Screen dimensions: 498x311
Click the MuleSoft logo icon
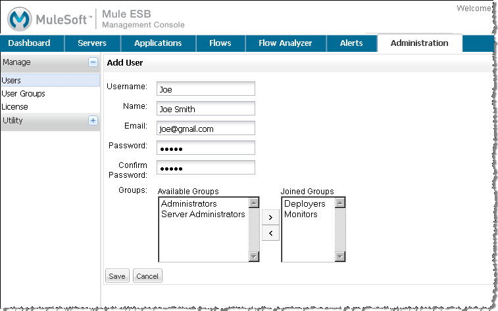[20, 18]
